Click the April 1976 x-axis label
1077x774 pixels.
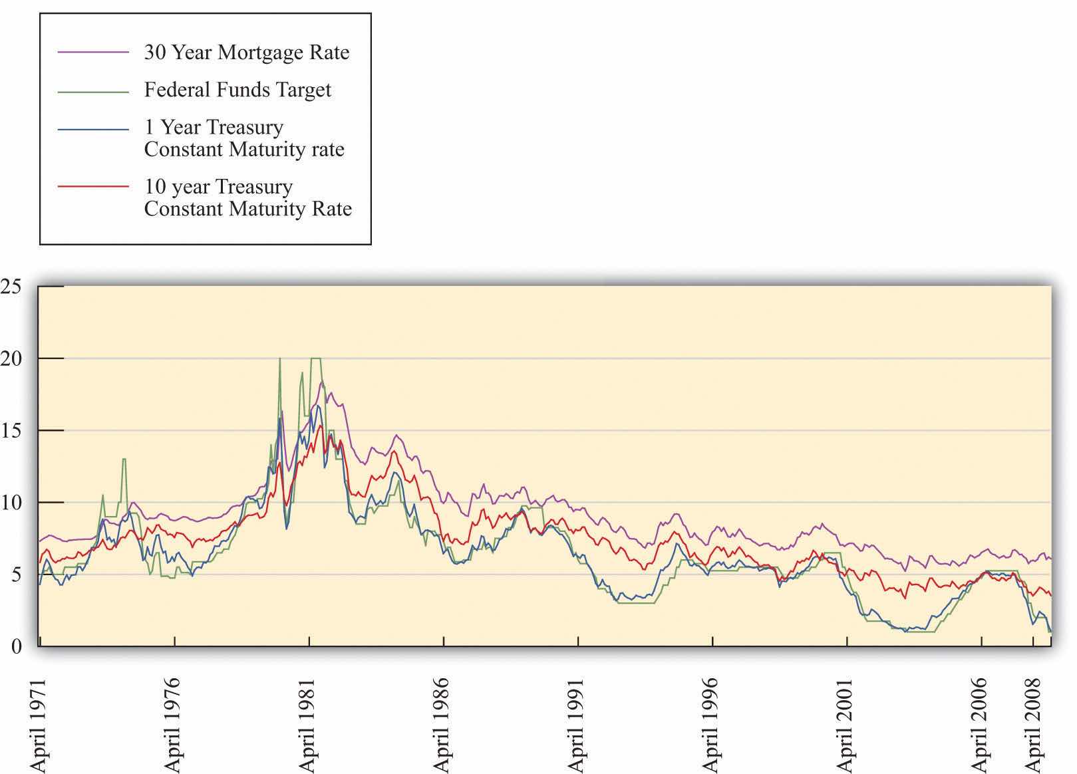(174, 725)
